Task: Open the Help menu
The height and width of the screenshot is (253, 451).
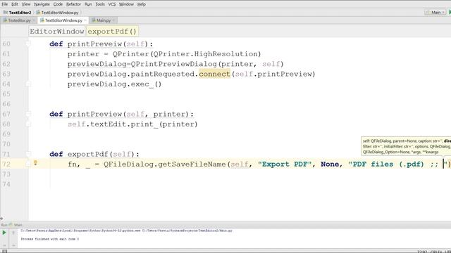Action: pyautogui.click(x=142, y=4)
